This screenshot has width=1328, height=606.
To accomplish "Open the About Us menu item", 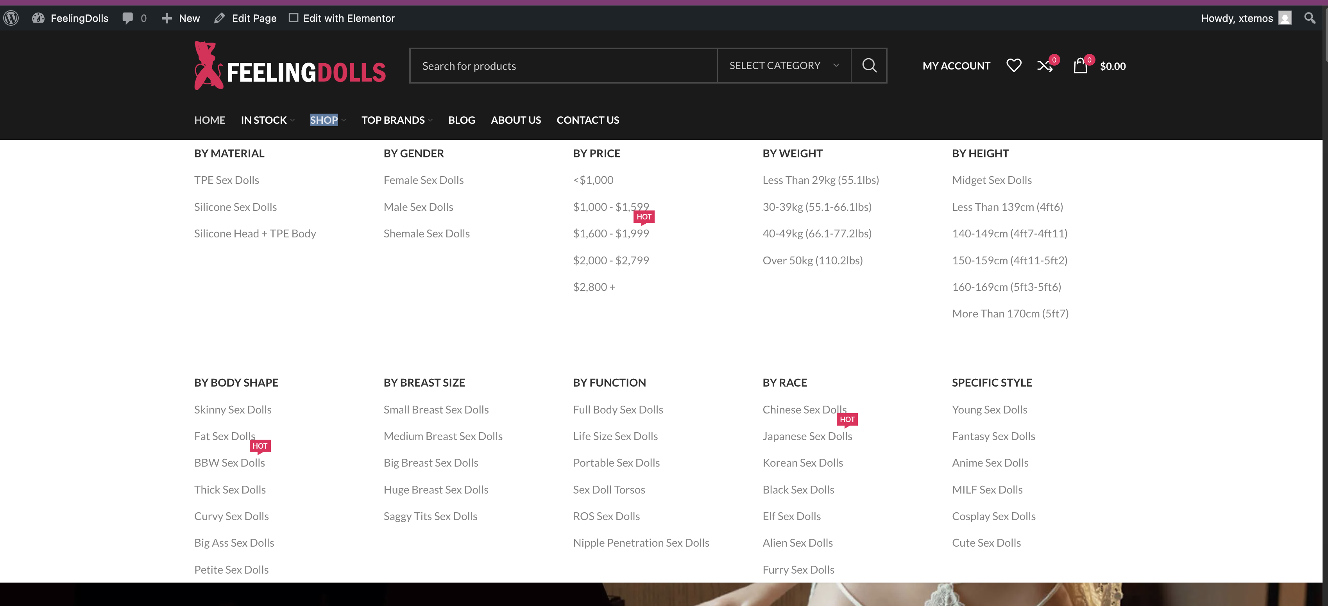I will click(515, 120).
